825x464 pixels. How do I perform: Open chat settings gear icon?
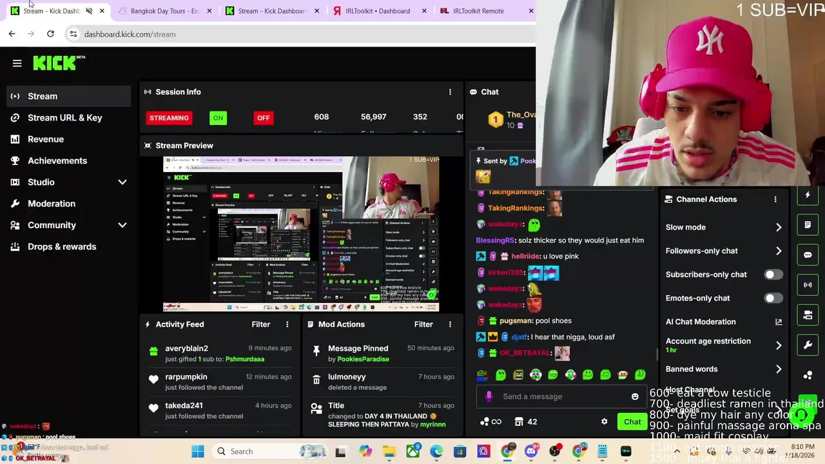[x=604, y=421]
